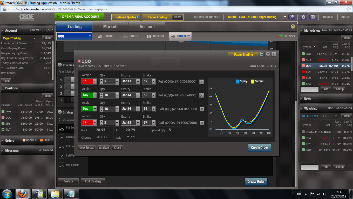This screenshot has width=353, height=199.
Task: Open the yellow help question mark icon
Action: [x=293, y=27]
